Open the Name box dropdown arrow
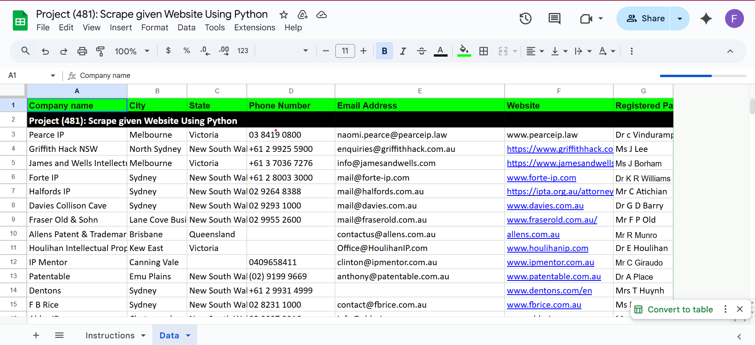 coord(53,76)
